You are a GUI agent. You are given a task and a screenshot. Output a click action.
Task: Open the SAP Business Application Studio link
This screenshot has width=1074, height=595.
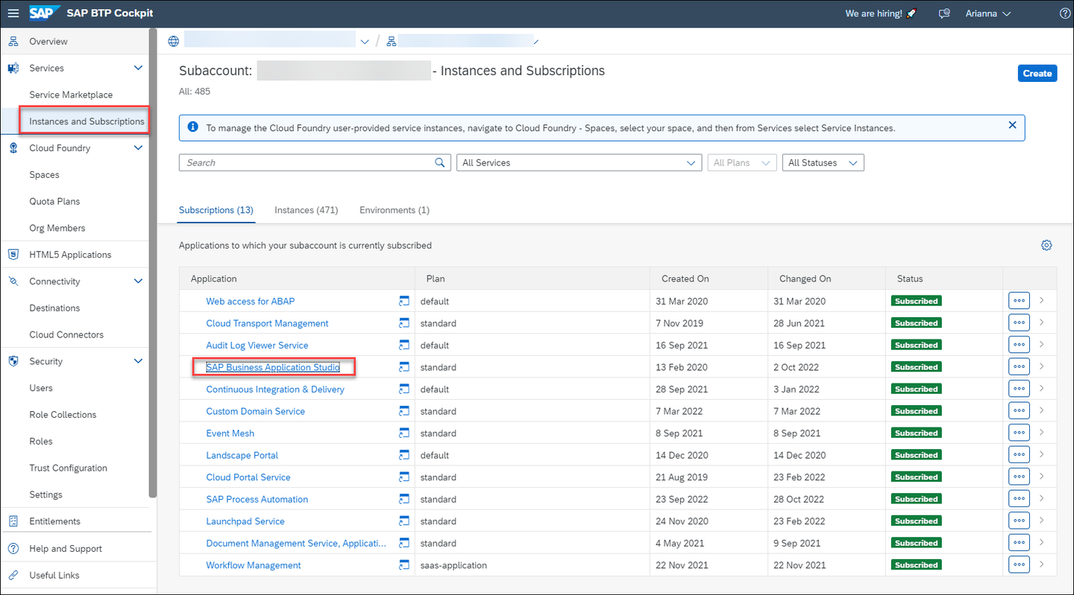273,367
